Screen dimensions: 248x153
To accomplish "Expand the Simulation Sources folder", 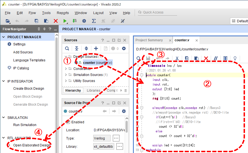I will (66, 75).
